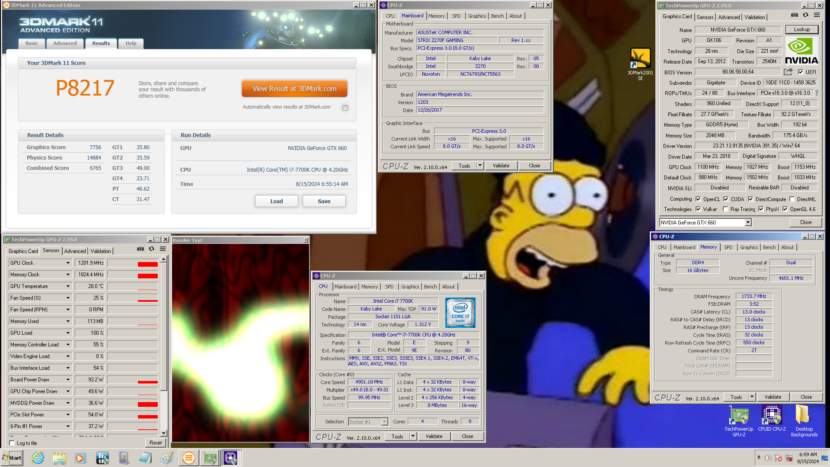Screen dimensions: 830x467
Task: Switch to GPU-Z taskbar button
Action: point(210,458)
